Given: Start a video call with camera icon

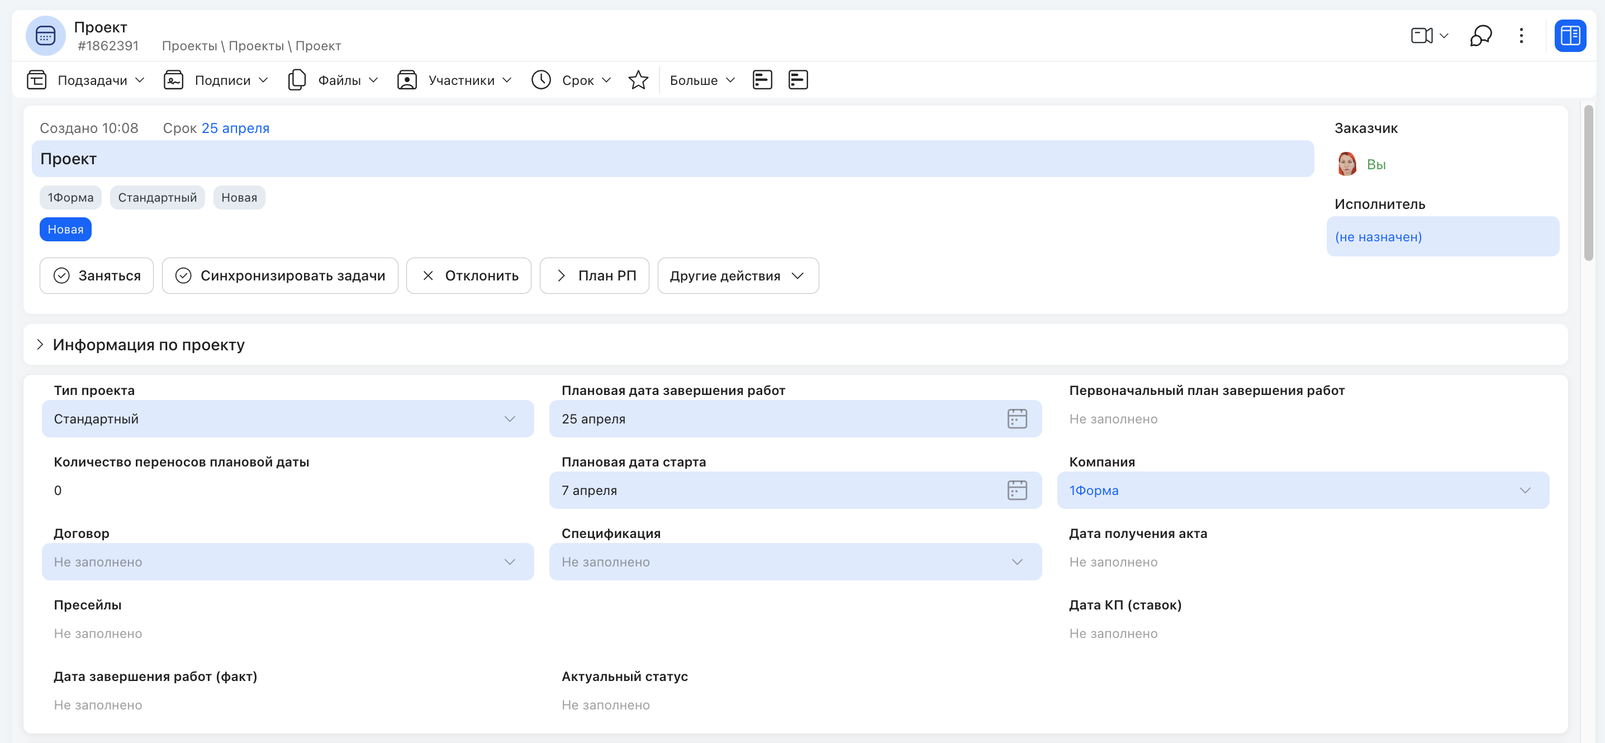Looking at the screenshot, I should [1421, 36].
